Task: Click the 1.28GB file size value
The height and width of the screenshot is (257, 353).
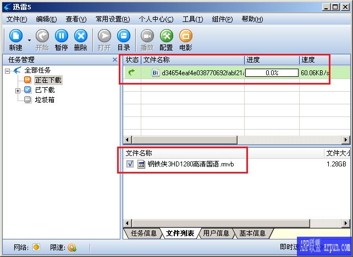Action: coord(337,164)
